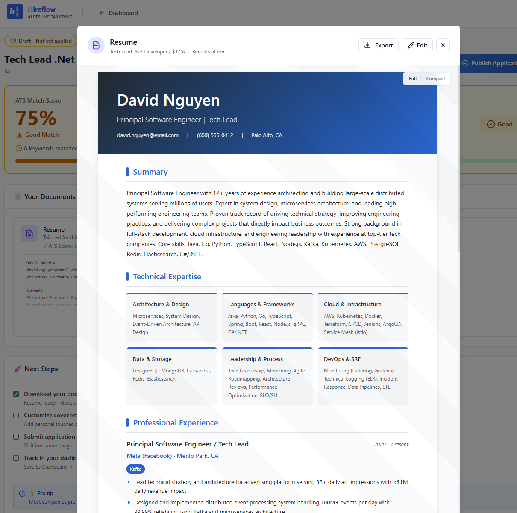This screenshot has height=513, width=517.
Task: Click the Draft - Not yet applied badge
Action: pyautogui.click(x=41, y=41)
